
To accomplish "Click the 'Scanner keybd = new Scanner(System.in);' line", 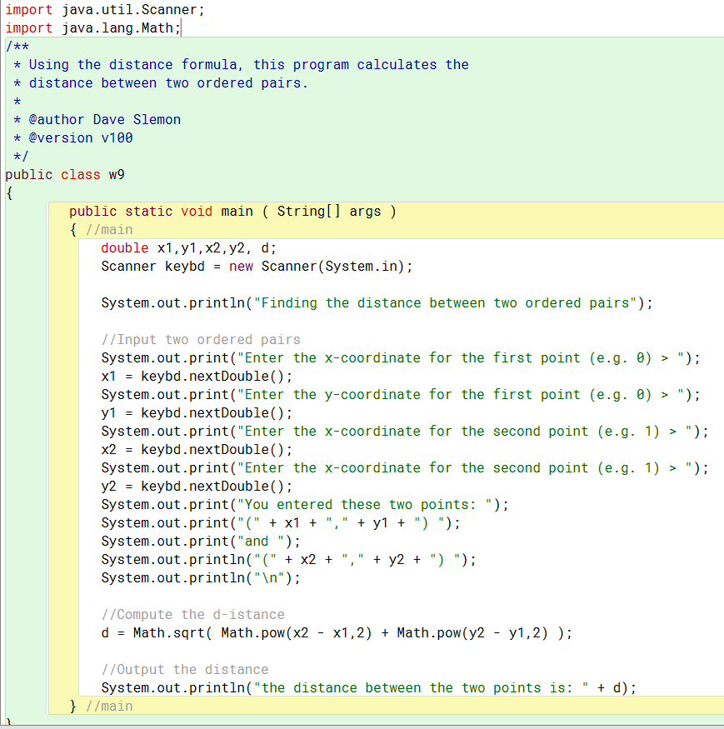I will click(257, 267).
